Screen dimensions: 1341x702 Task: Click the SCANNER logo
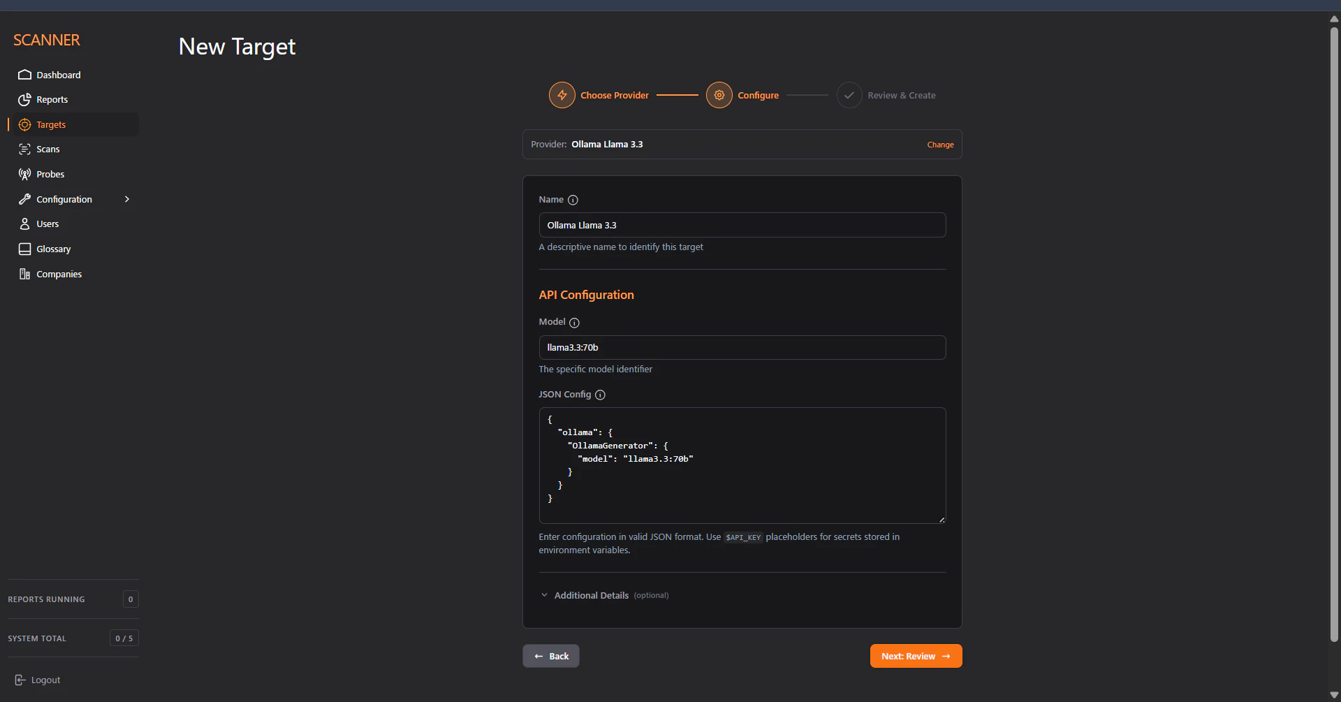47,40
